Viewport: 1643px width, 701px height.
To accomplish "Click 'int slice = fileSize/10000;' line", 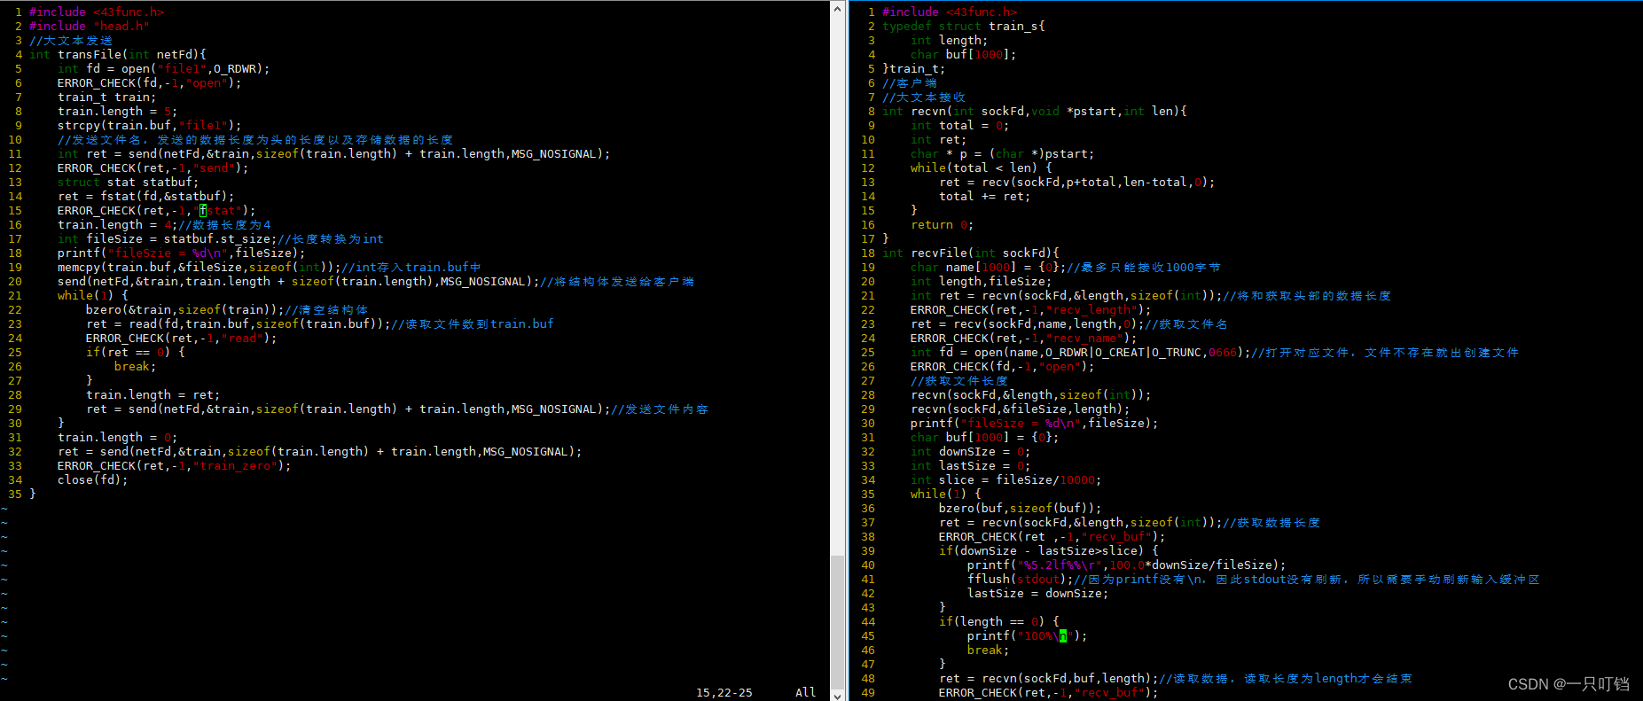I will point(1006,480).
